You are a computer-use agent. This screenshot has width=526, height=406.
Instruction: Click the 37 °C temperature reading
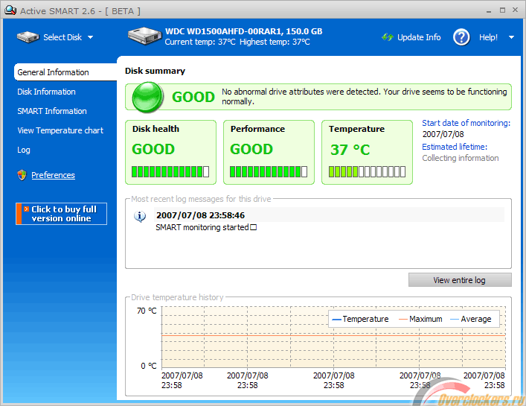click(x=350, y=150)
